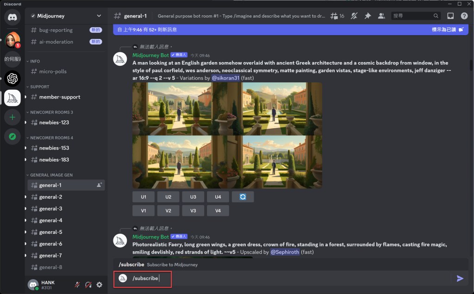The image size is (474, 294).
Task: Toggle microphone mute in user panel
Action: [77, 285]
